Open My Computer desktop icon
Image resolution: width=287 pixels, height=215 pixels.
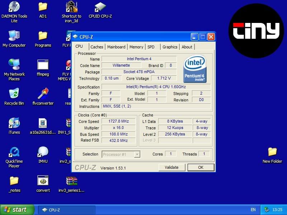click(x=14, y=39)
